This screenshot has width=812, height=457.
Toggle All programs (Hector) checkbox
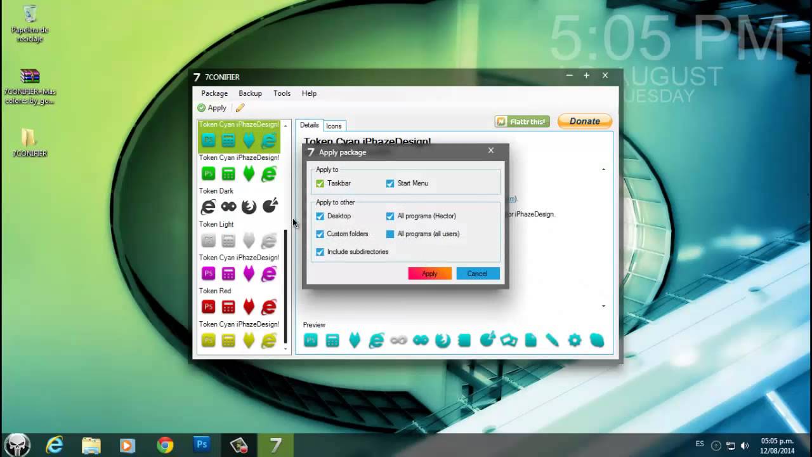click(x=390, y=216)
